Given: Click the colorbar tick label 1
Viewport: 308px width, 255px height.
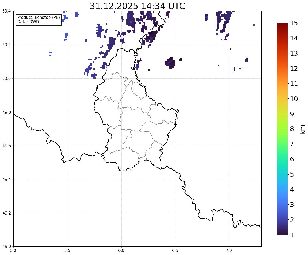Looking at the screenshot, I should (x=292, y=235).
